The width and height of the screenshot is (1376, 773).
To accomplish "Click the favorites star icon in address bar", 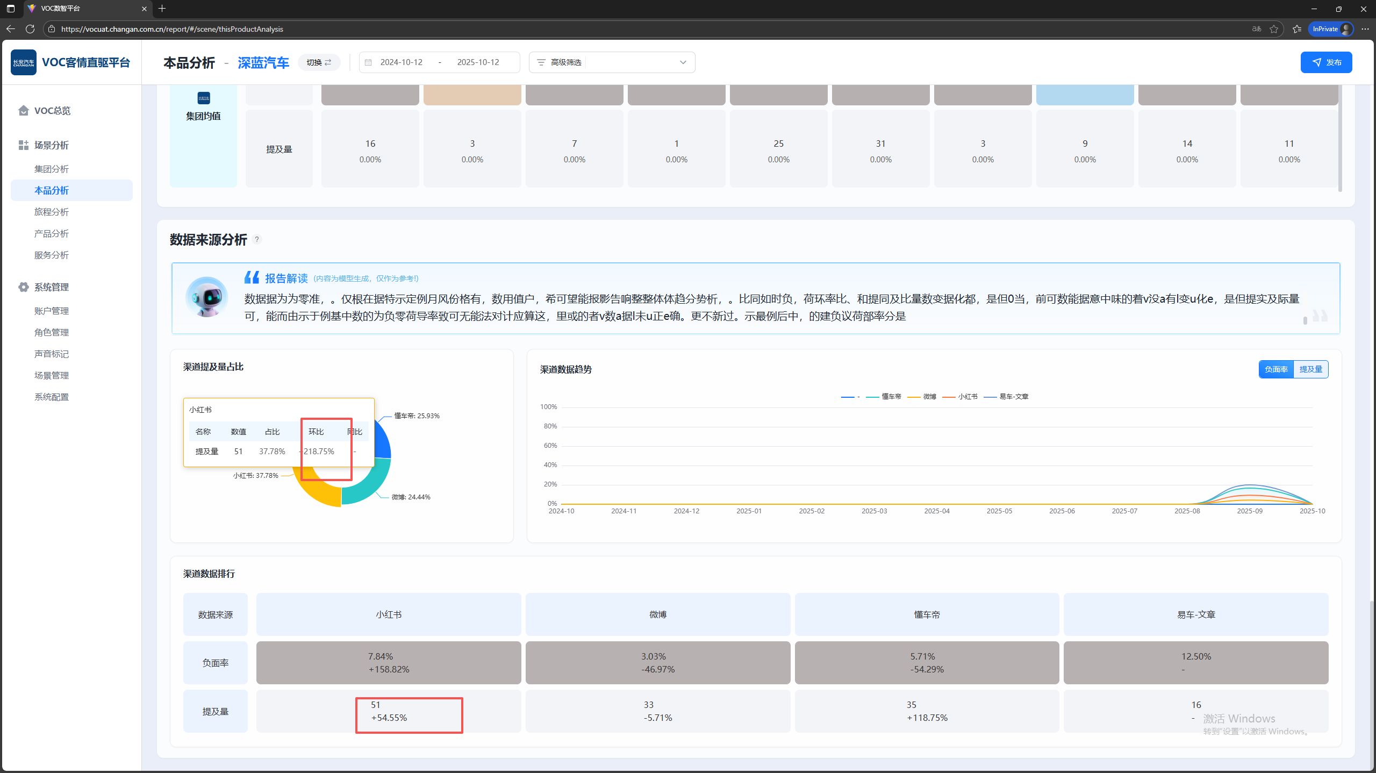I will point(1273,29).
